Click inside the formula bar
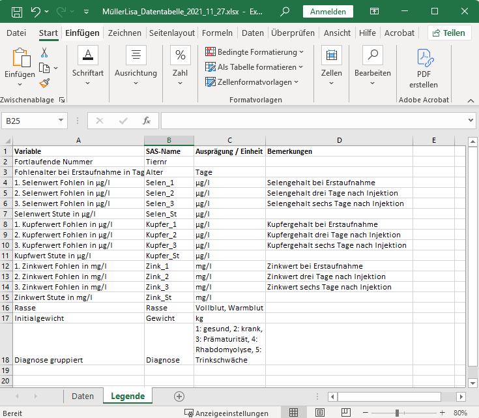 [x=313, y=121]
